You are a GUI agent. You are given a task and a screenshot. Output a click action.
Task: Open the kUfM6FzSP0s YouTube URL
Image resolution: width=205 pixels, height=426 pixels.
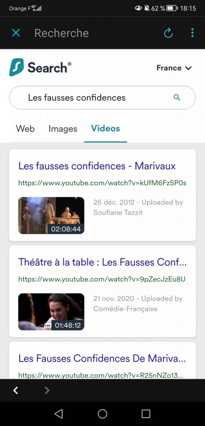pyautogui.click(x=102, y=183)
